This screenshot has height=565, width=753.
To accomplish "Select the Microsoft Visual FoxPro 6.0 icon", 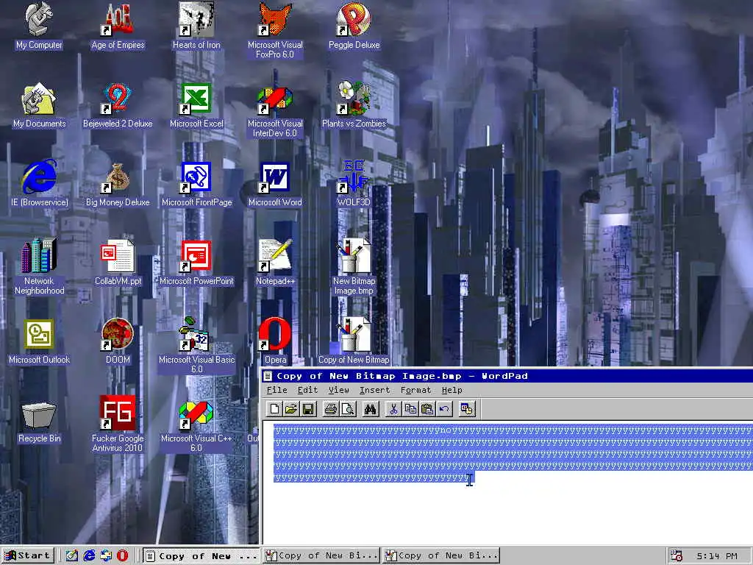I will pos(275,30).
